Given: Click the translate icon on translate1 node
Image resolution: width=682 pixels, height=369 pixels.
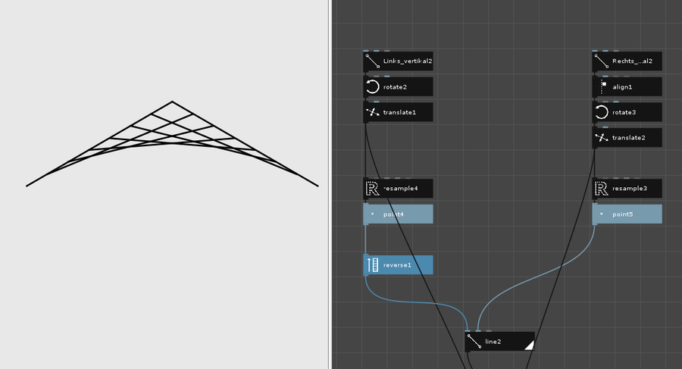Looking at the screenshot, I should (x=372, y=112).
